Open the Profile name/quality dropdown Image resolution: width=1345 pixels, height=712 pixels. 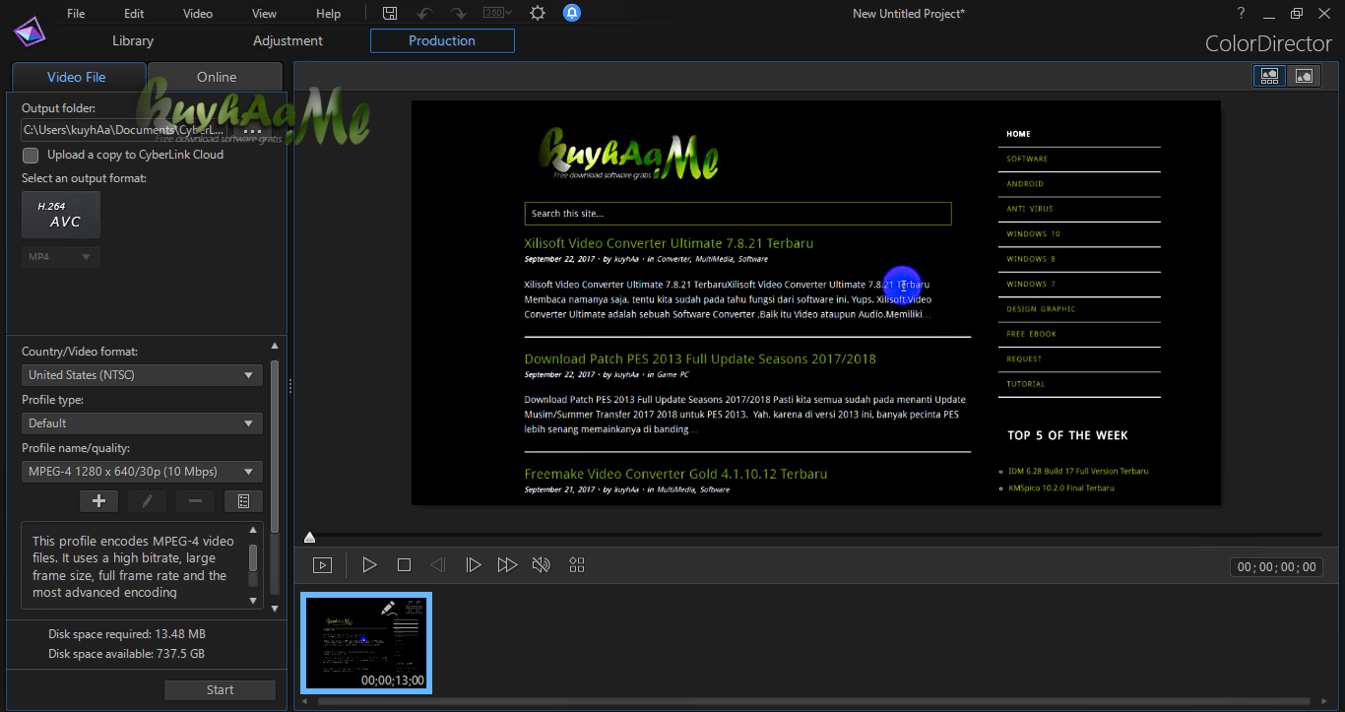click(x=142, y=472)
